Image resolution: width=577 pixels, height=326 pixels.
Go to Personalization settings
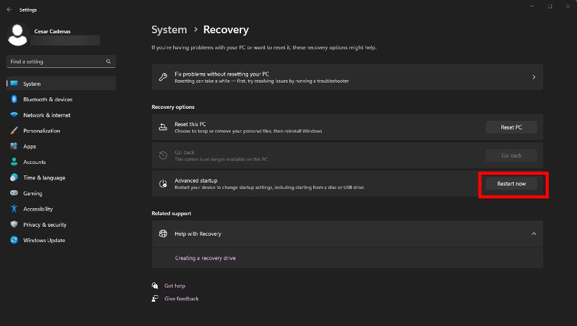pyautogui.click(x=61, y=131)
